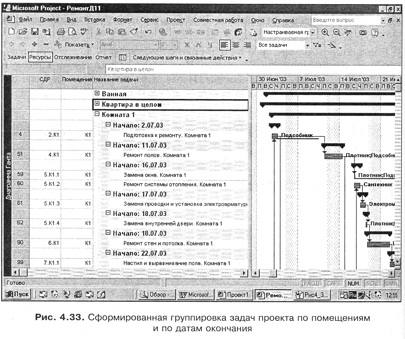Viewport: 405px width, 339px height.
Task: Open a file with the Open folder icon
Action: (x=23, y=32)
